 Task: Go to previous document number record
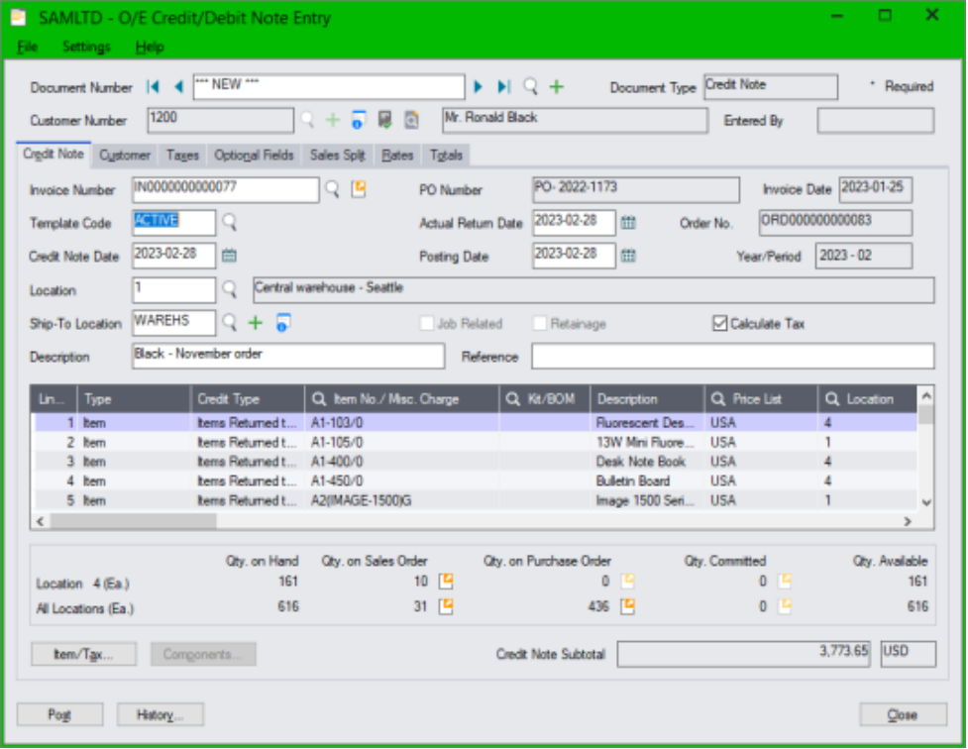[x=178, y=87]
